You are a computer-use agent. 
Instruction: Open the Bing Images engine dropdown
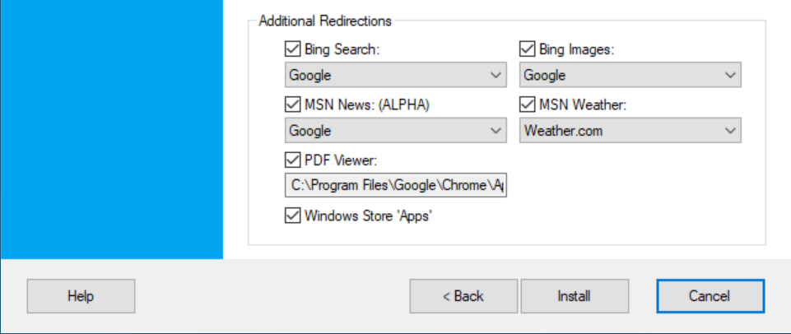pyautogui.click(x=630, y=75)
